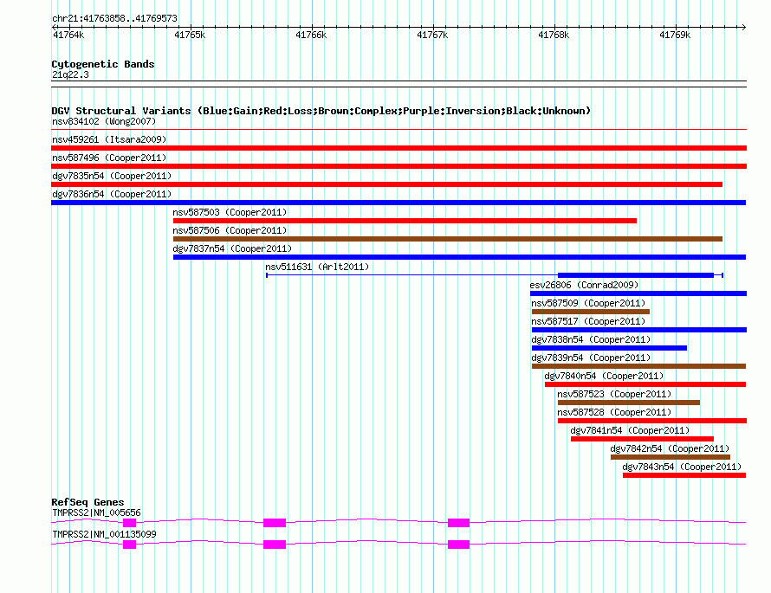Open the TMPRSS2|NM_001135099 transcript label
The height and width of the screenshot is (593, 771).
point(104,534)
